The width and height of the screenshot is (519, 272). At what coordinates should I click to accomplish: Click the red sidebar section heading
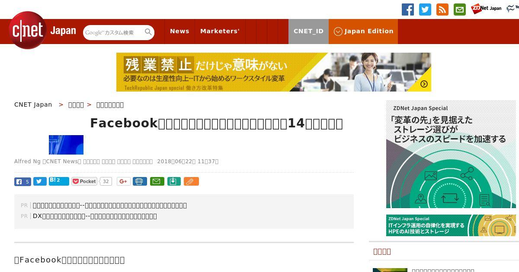click(x=382, y=251)
